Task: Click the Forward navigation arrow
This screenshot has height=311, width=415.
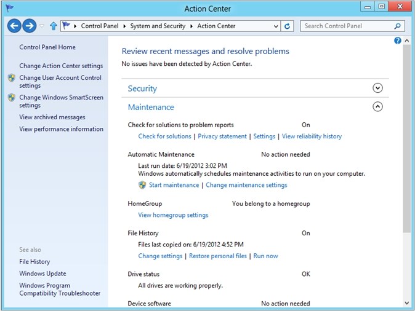Action: [x=30, y=26]
